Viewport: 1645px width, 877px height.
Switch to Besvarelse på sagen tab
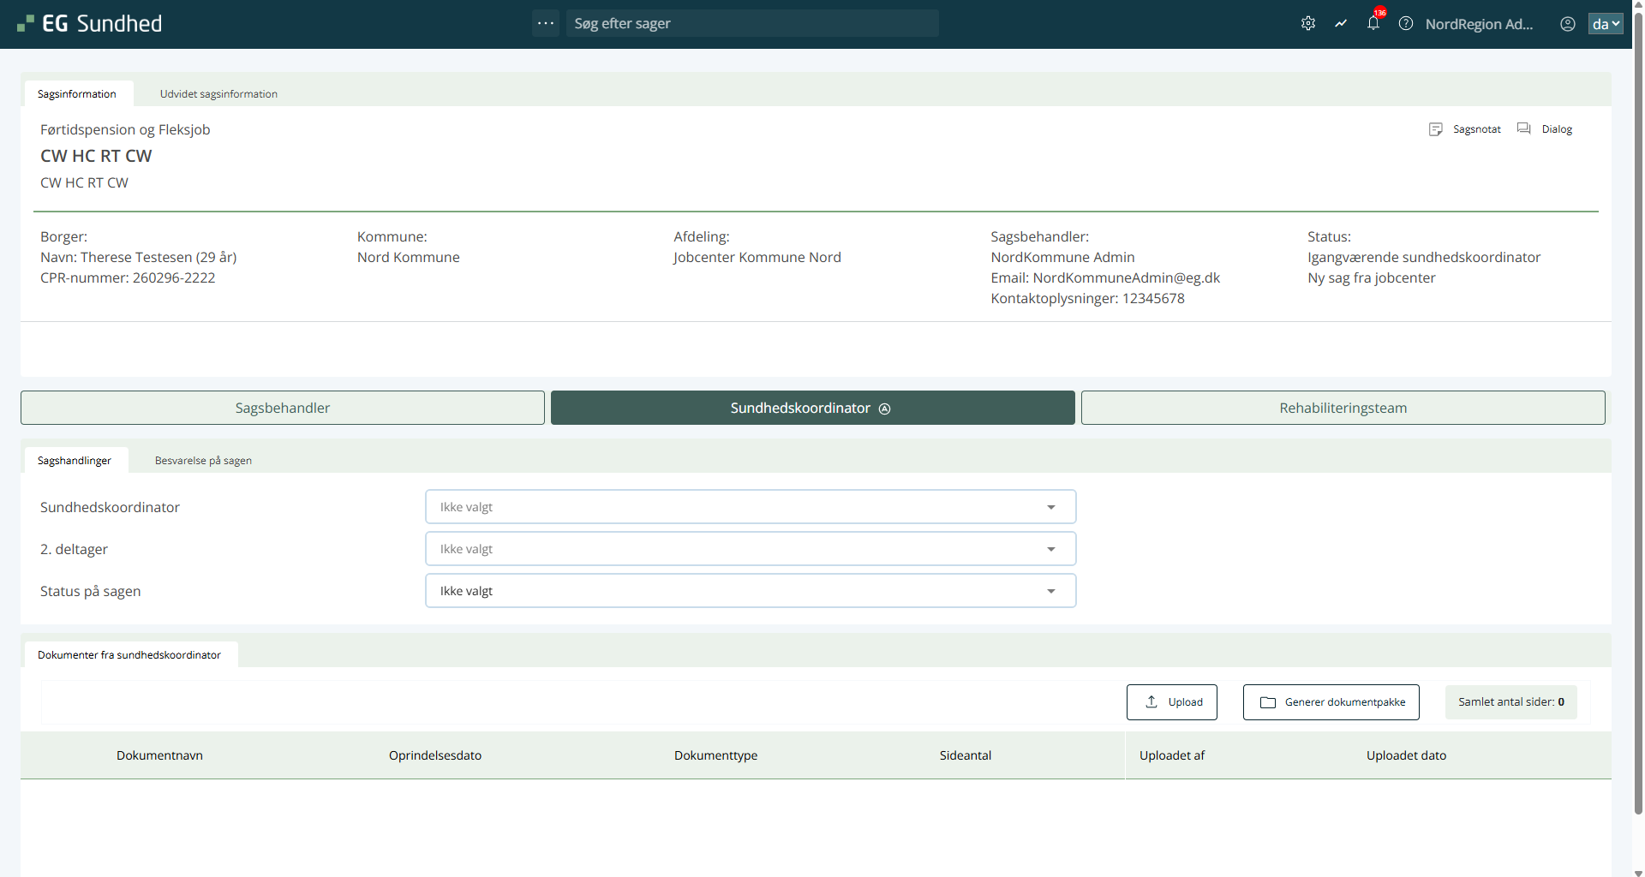click(203, 461)
